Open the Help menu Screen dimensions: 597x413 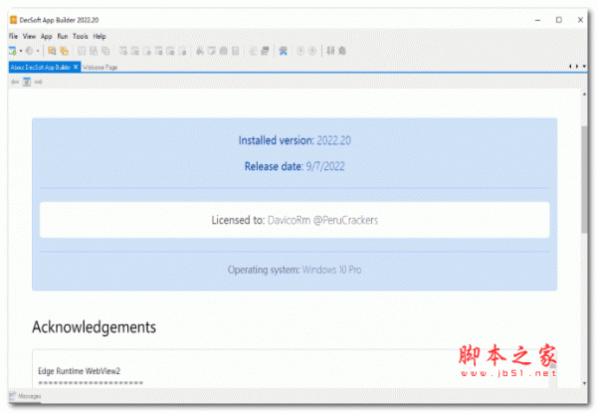[x=99, y=37]
